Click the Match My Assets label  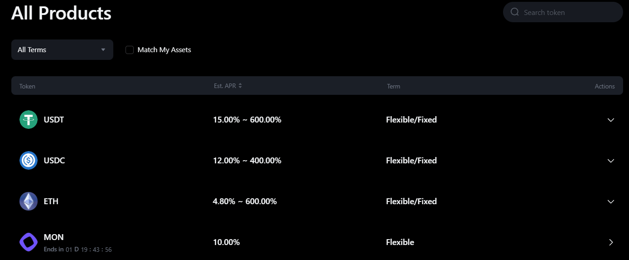(164, 50)
